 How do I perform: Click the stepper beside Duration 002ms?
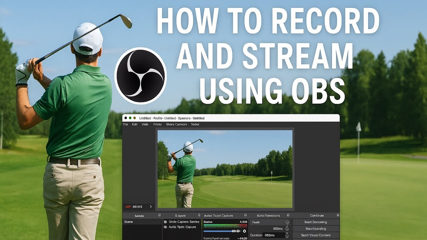tap(287, 235)
